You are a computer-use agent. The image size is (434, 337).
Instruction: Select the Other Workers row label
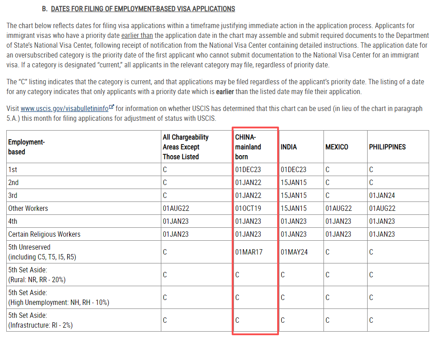pyautogui.click(x=28, y=208)
